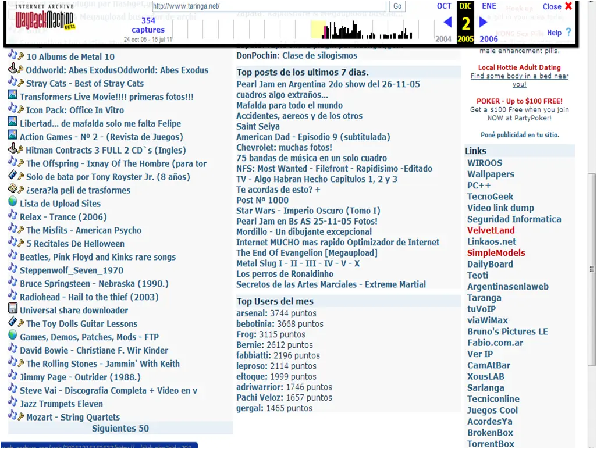Open Wayback help via the question mark icon
This screenshot has width=597, height=449.
[x=568, y=33]
